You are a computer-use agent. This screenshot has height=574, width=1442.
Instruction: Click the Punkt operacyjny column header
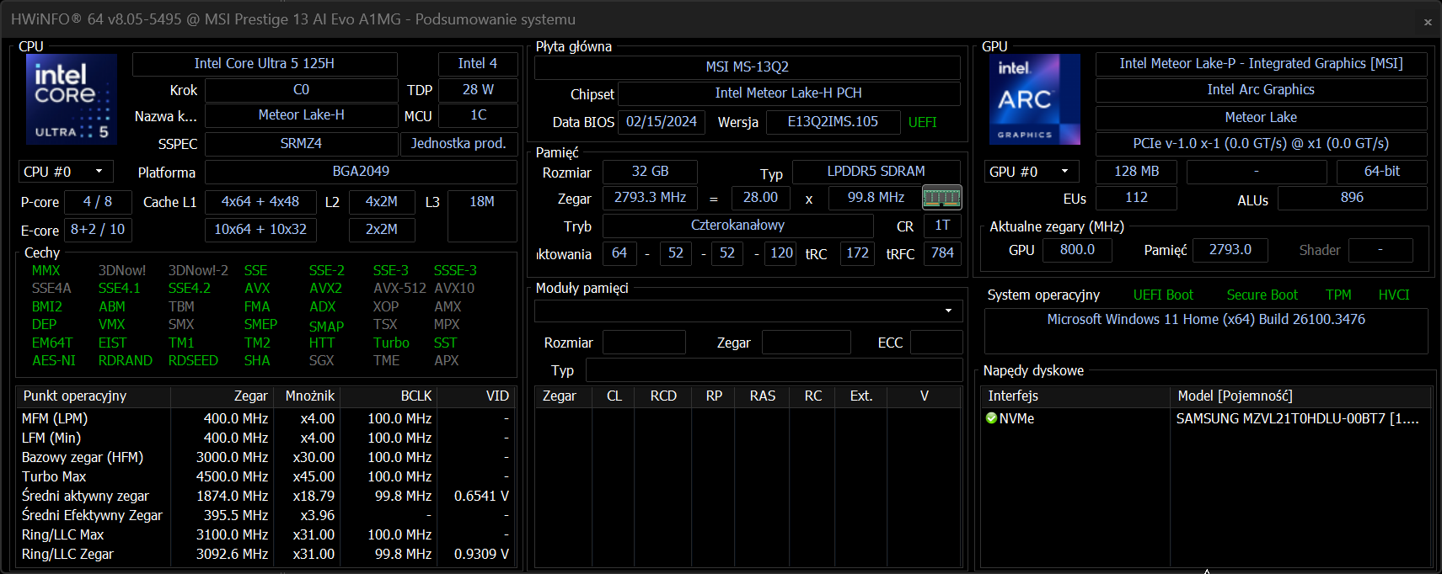point(75,396)
